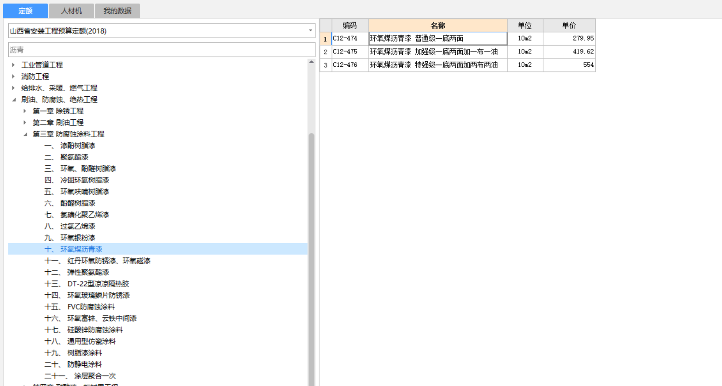Click price cell 279.95

[569, 39]
